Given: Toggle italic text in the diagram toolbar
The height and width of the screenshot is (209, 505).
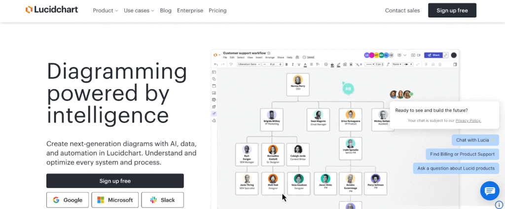Looking at the screenshot, I should tap(293, 65).
